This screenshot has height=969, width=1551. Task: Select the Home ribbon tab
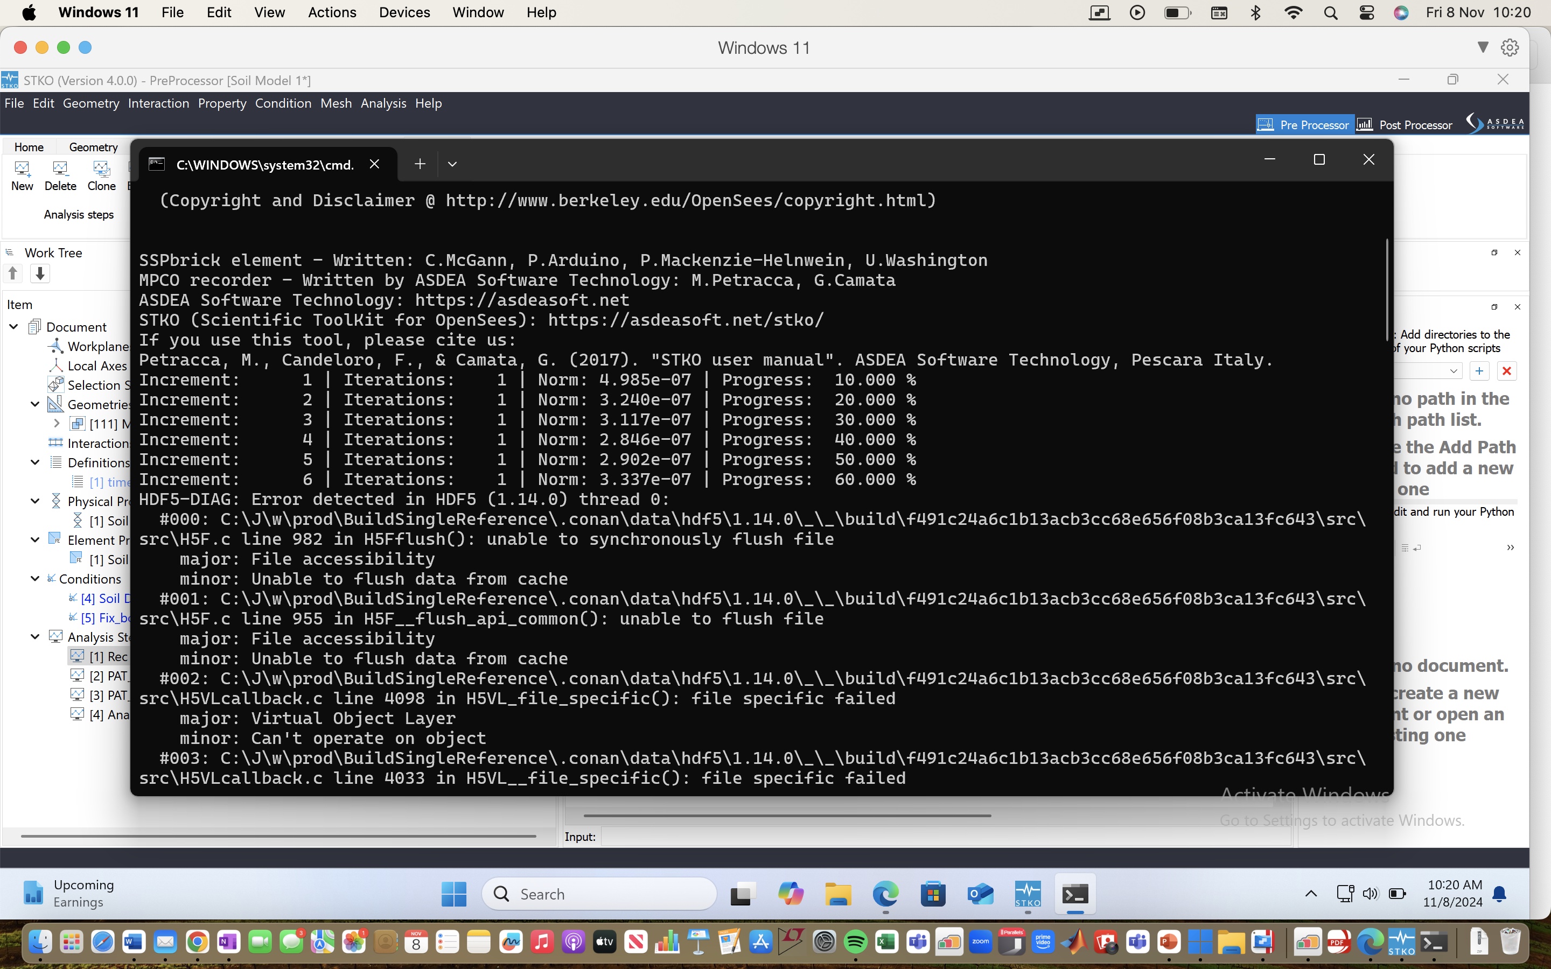coord(29,147)
